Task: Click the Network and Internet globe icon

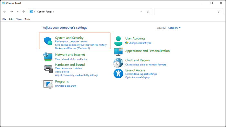Action: coord(48,57)
